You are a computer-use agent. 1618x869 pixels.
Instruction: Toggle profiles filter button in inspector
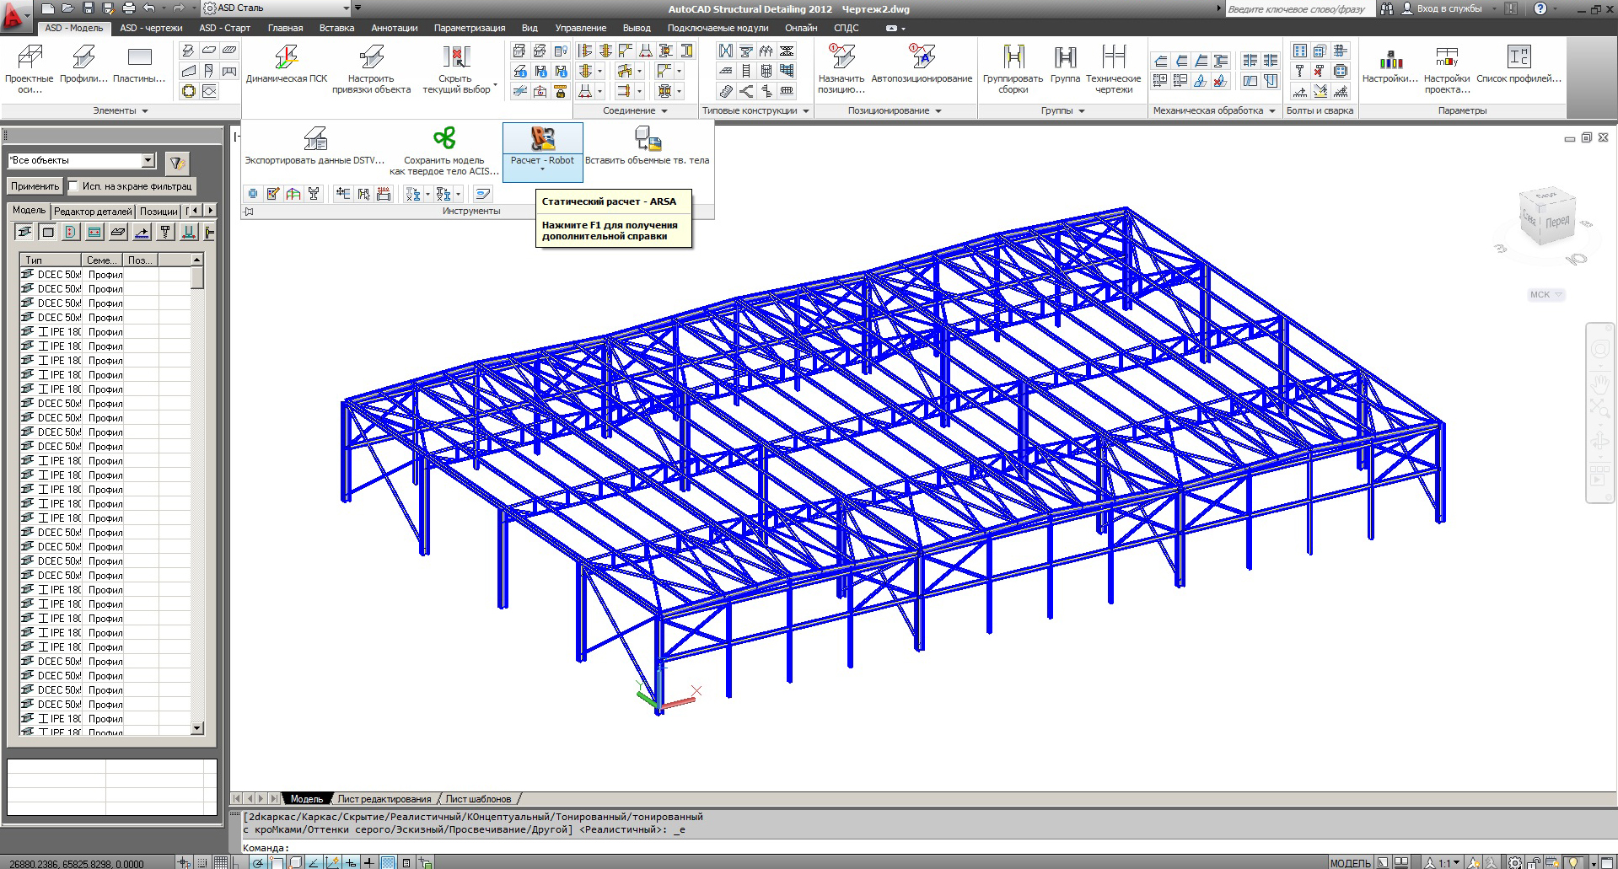click(24, 233)
